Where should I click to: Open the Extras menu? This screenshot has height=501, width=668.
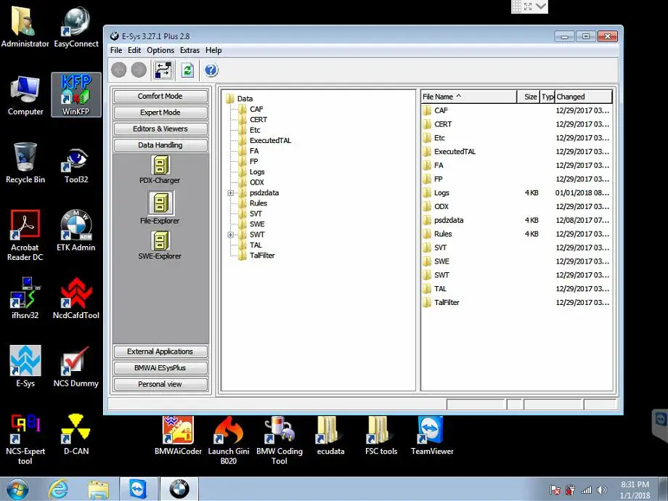pyautogui.click(x=190, y=50)
